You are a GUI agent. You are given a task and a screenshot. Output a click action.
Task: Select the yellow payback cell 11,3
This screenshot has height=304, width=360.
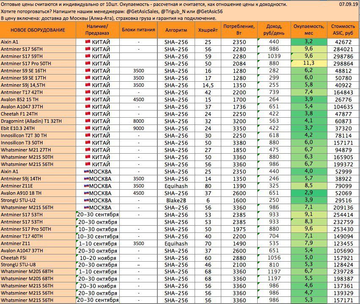point(309,63)
